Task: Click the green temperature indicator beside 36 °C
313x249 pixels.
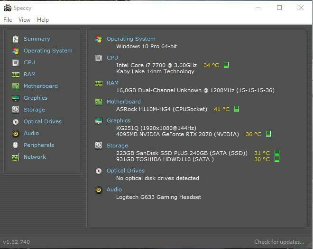Action: coord(268,134)
